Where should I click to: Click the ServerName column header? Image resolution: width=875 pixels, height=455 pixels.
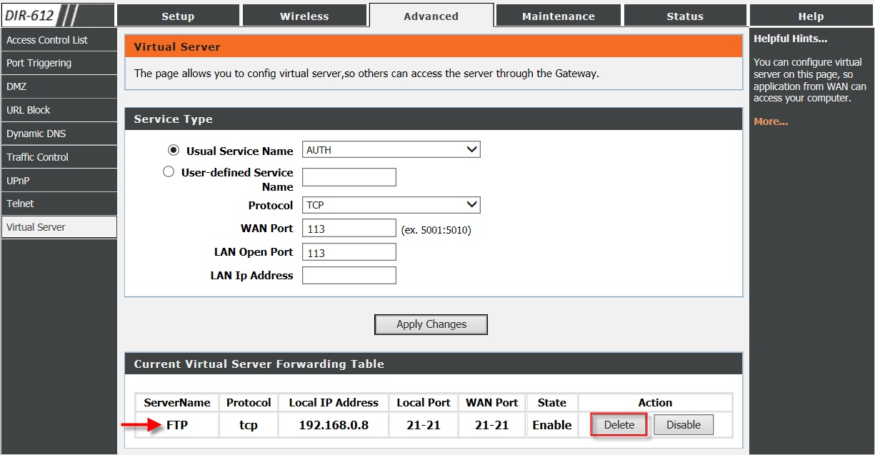click(177, 403)
